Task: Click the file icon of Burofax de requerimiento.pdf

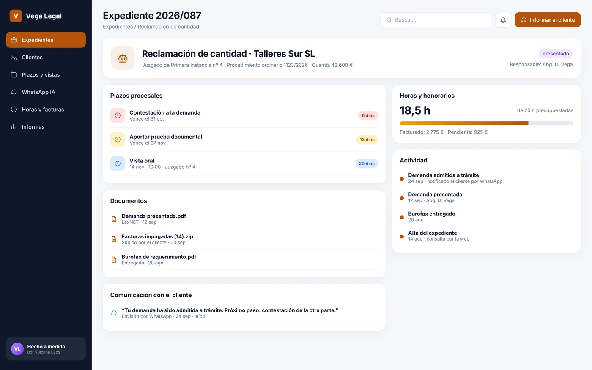Action: pos(114,260)
